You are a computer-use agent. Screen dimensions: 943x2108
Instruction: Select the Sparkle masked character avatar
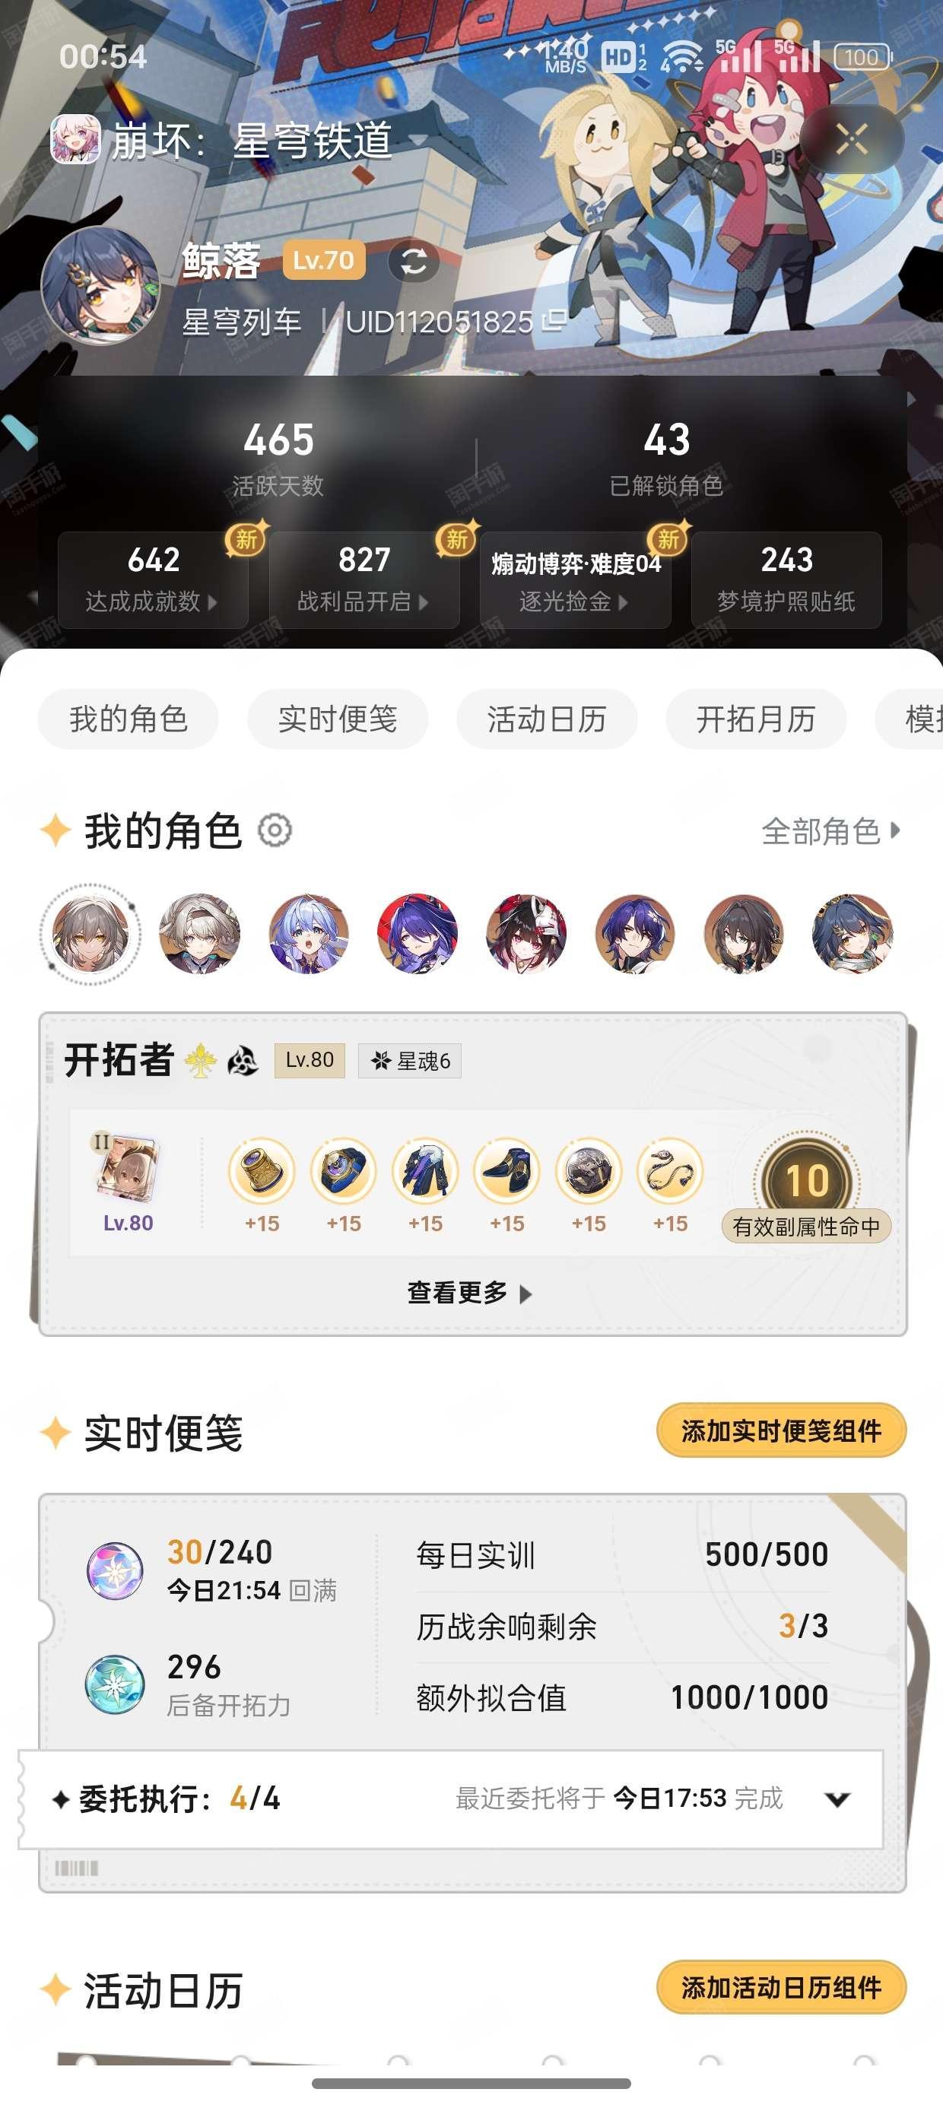526,934
